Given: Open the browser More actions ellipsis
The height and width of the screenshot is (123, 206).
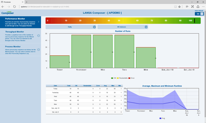Looking at the screenshot, I should coord(203,7).
